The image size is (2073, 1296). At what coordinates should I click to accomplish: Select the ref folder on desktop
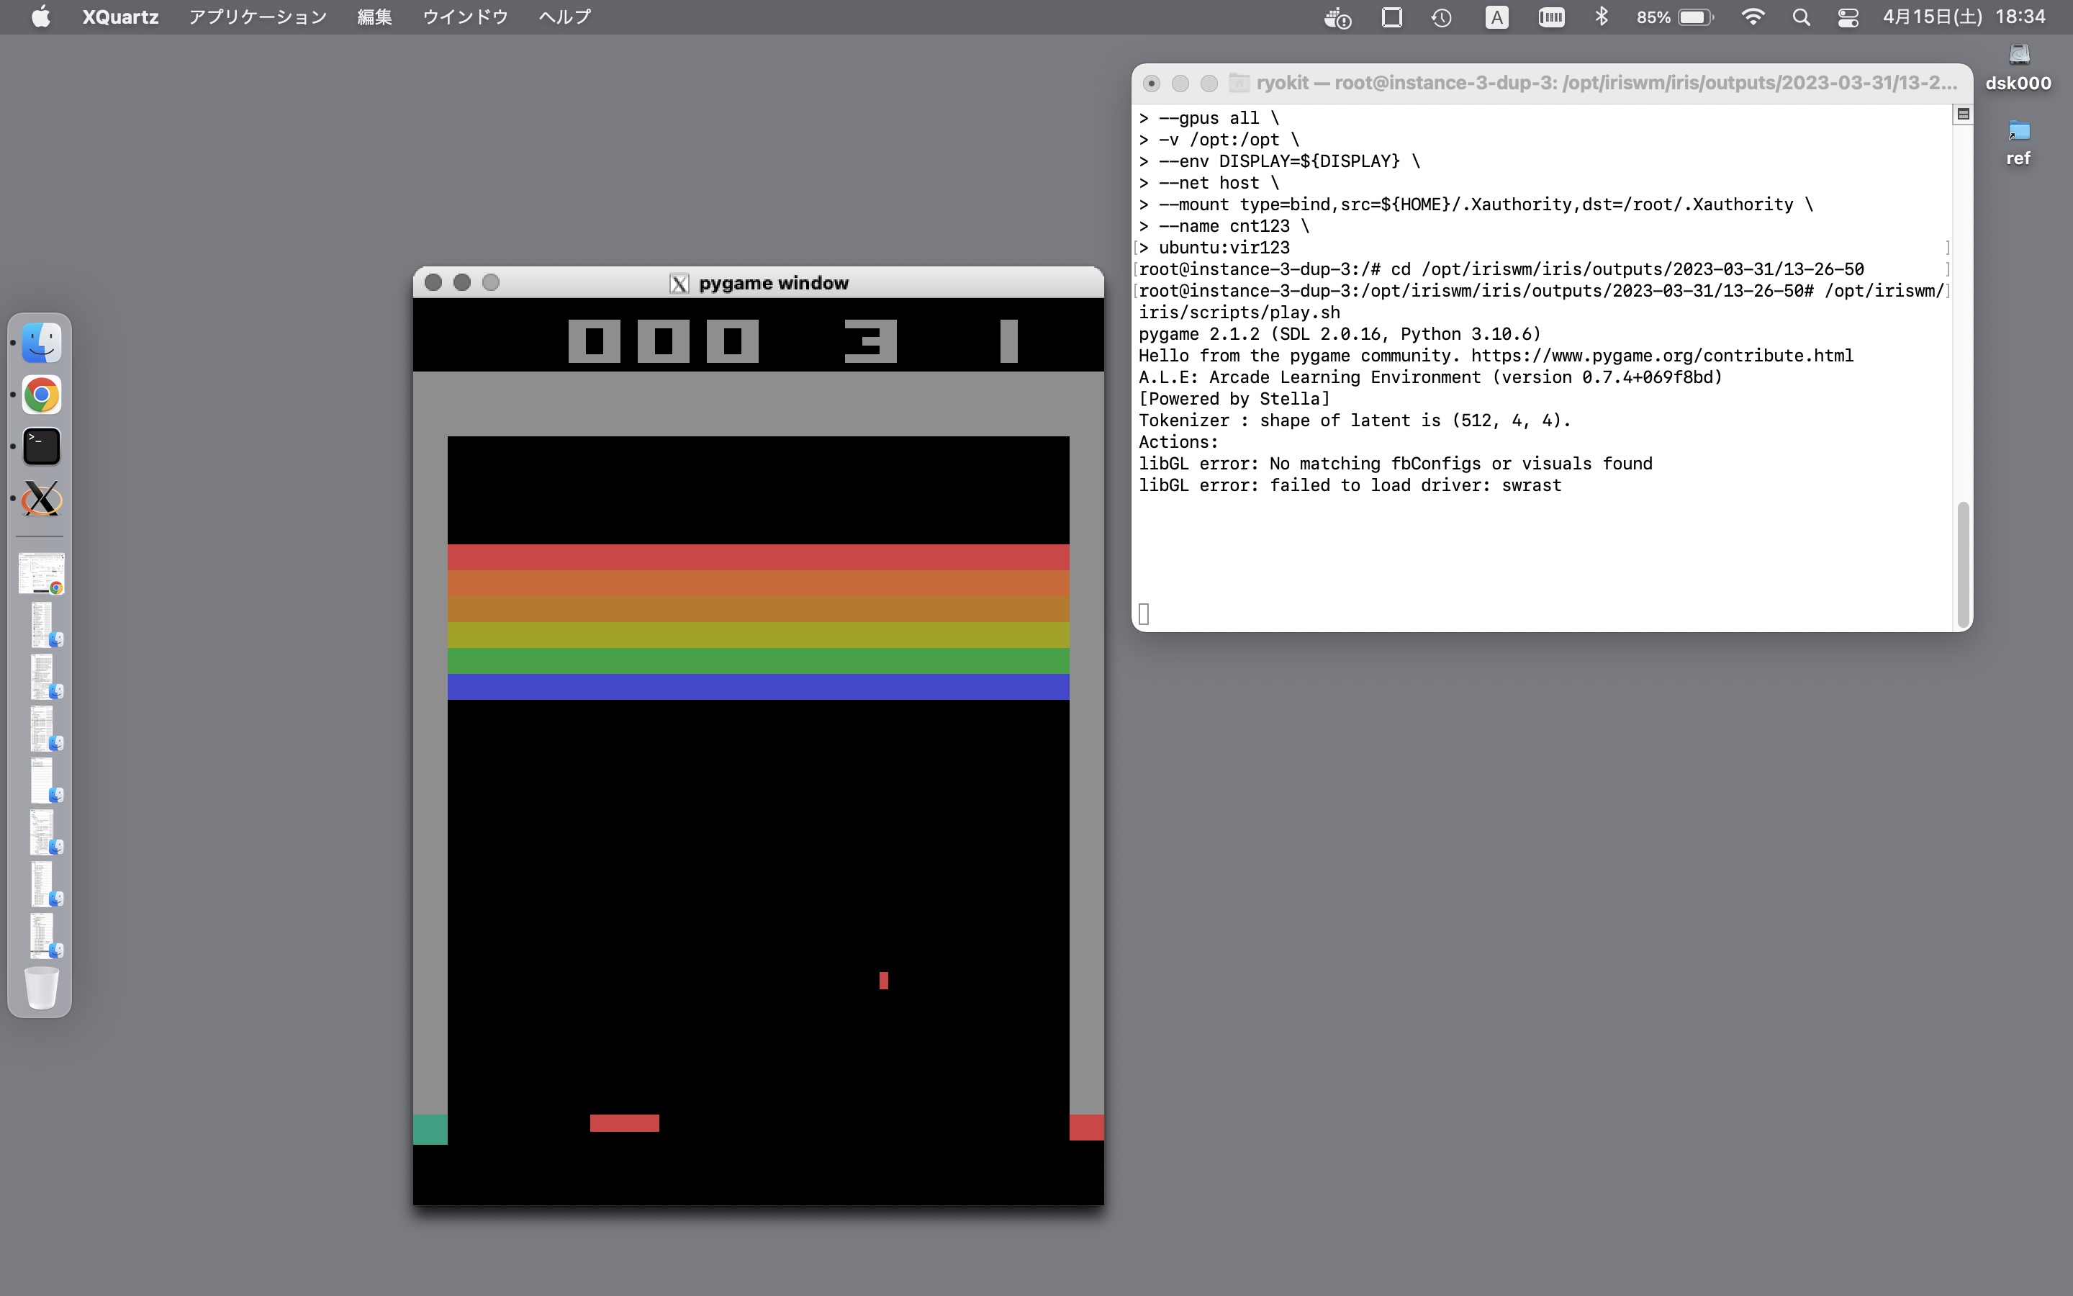pos(2018,143)
